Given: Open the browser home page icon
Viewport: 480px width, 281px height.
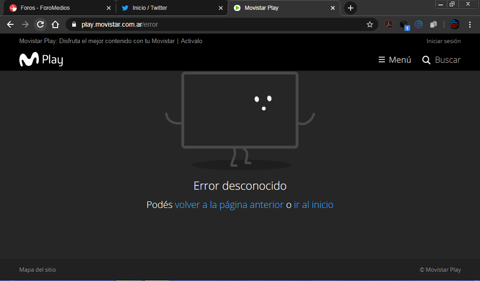Looking at the screenshot, I should click(55, 24).
